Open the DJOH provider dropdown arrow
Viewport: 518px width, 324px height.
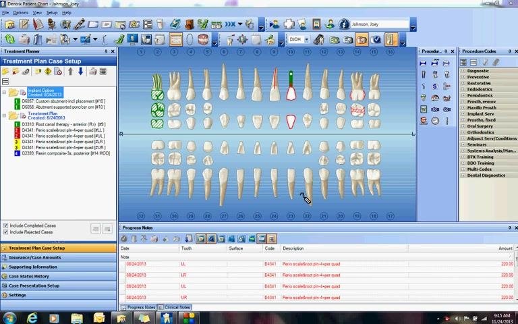coord(306,40)
